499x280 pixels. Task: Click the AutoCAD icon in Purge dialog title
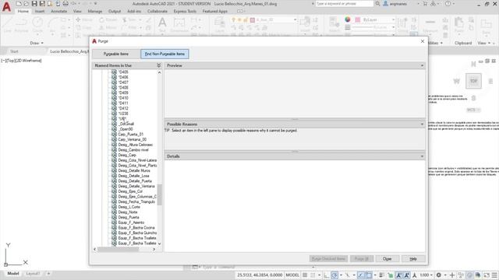click(94, 41)
